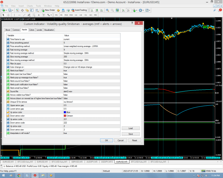The height and width of the screenshot is (178, 223).
Task: Select the Equidistant Channel tool
Action: coord(29,15)
